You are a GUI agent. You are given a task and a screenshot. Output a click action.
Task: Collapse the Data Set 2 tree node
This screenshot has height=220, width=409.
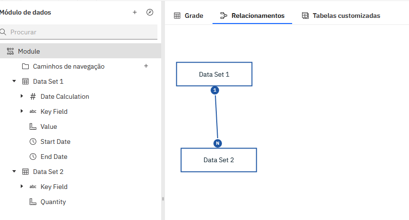[x=14, y=172]
